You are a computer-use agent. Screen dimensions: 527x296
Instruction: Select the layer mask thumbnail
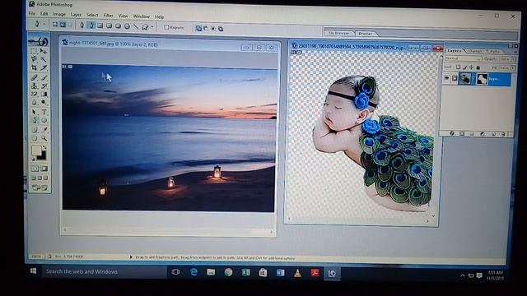pyautogui.click(x=482, y=79)
